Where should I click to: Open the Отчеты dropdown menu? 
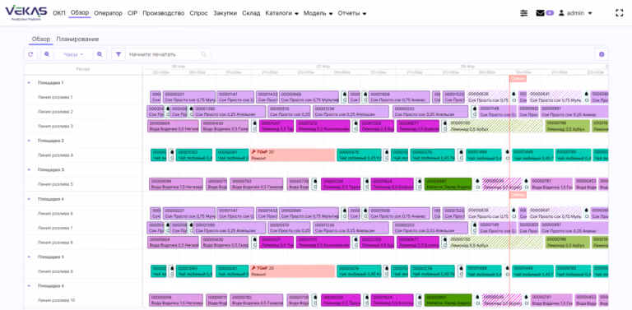[352, 13]
